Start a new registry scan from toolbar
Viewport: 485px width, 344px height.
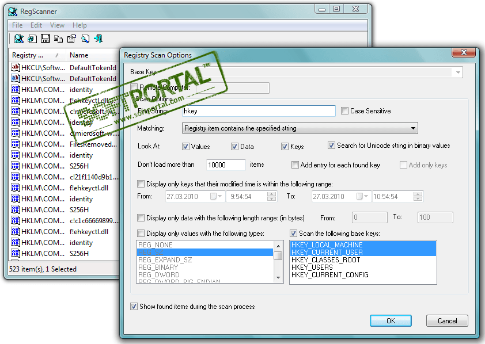point(18,39)
